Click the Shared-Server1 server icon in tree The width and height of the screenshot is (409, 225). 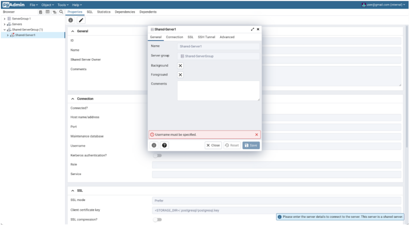[12, 35]
